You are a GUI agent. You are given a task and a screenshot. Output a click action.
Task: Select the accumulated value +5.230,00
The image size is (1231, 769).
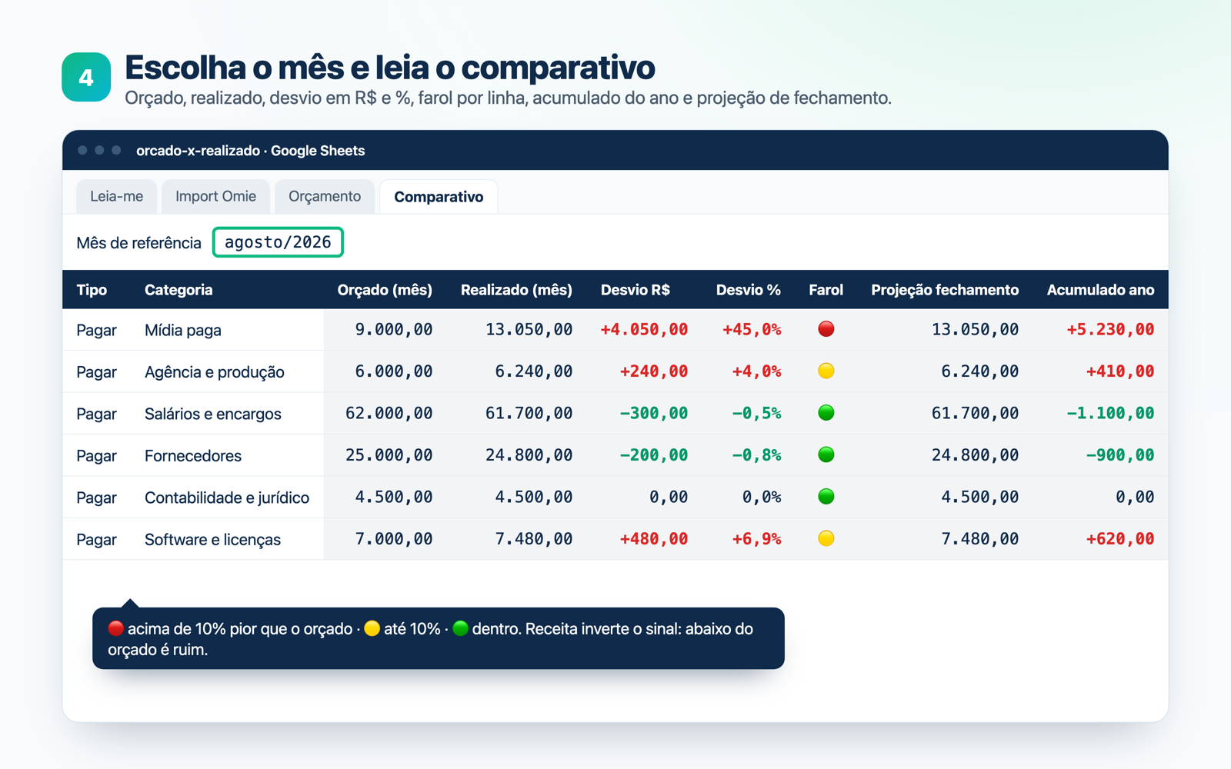pyautogui.click(x=1110, y=330)
